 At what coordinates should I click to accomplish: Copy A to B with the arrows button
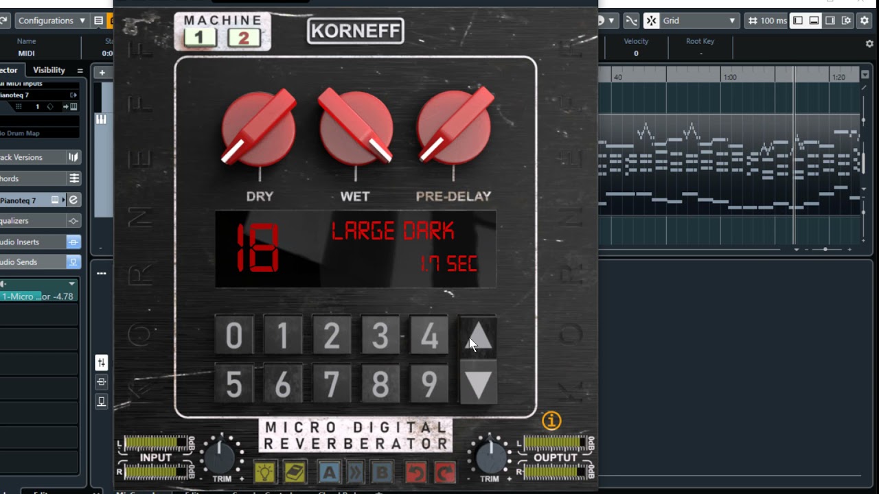(355, 472)
